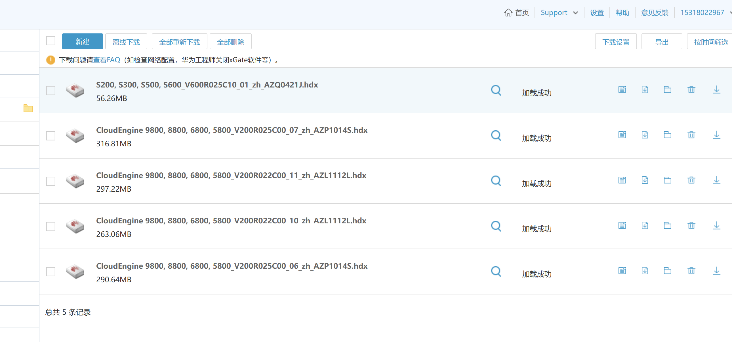Select the checkbox for the V200R022C00_11 file
732x342 pixels.
(x=51, y=181)
